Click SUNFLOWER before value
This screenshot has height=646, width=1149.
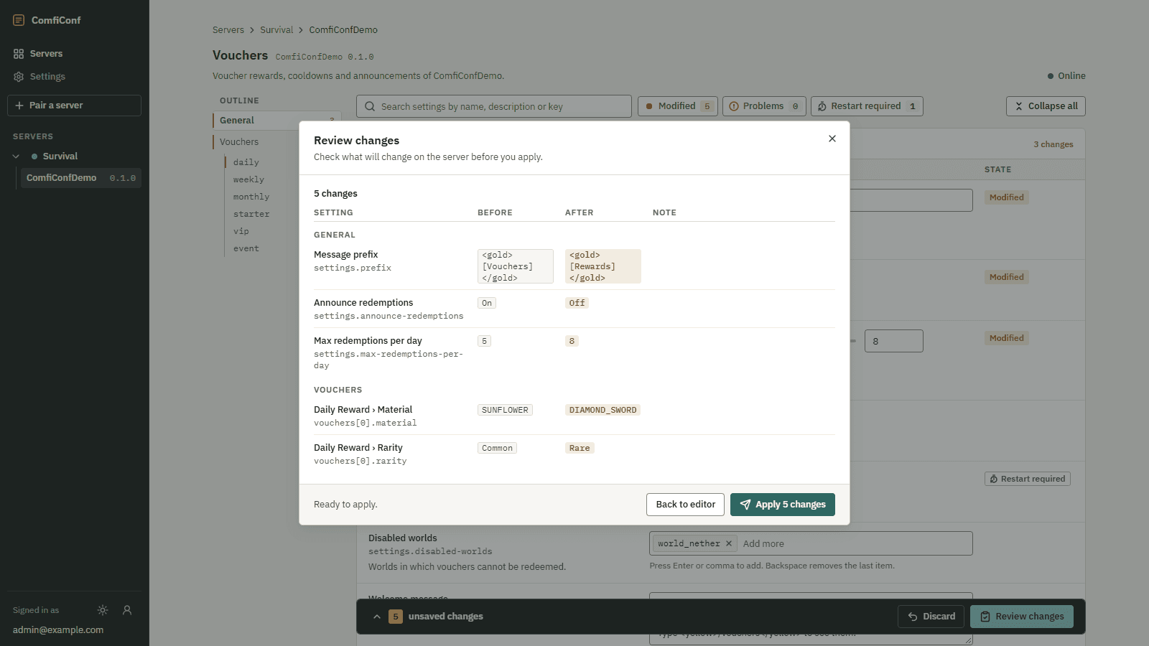[x=505, y=410]
